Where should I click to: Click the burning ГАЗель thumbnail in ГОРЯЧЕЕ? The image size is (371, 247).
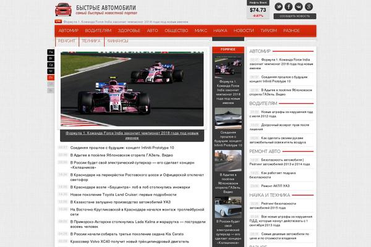(x=228, y=161)
